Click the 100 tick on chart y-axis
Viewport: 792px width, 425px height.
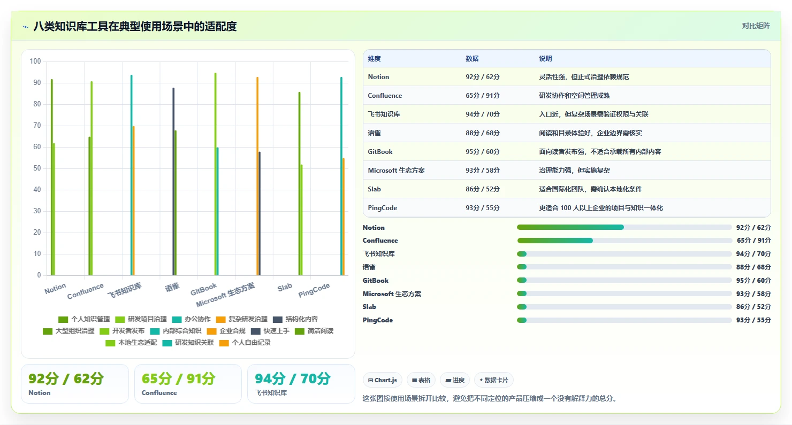(x=36, y=61)
